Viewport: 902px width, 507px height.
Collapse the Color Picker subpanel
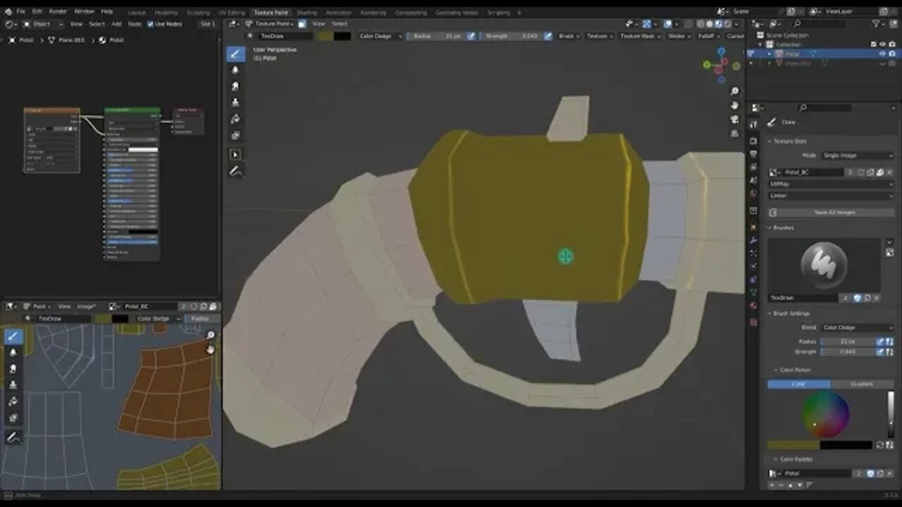791,370
